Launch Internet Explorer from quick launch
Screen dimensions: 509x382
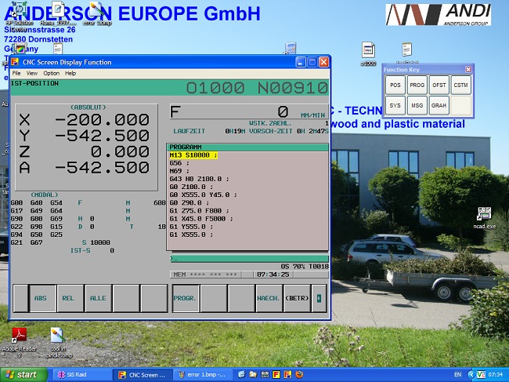tap(241, 374)
